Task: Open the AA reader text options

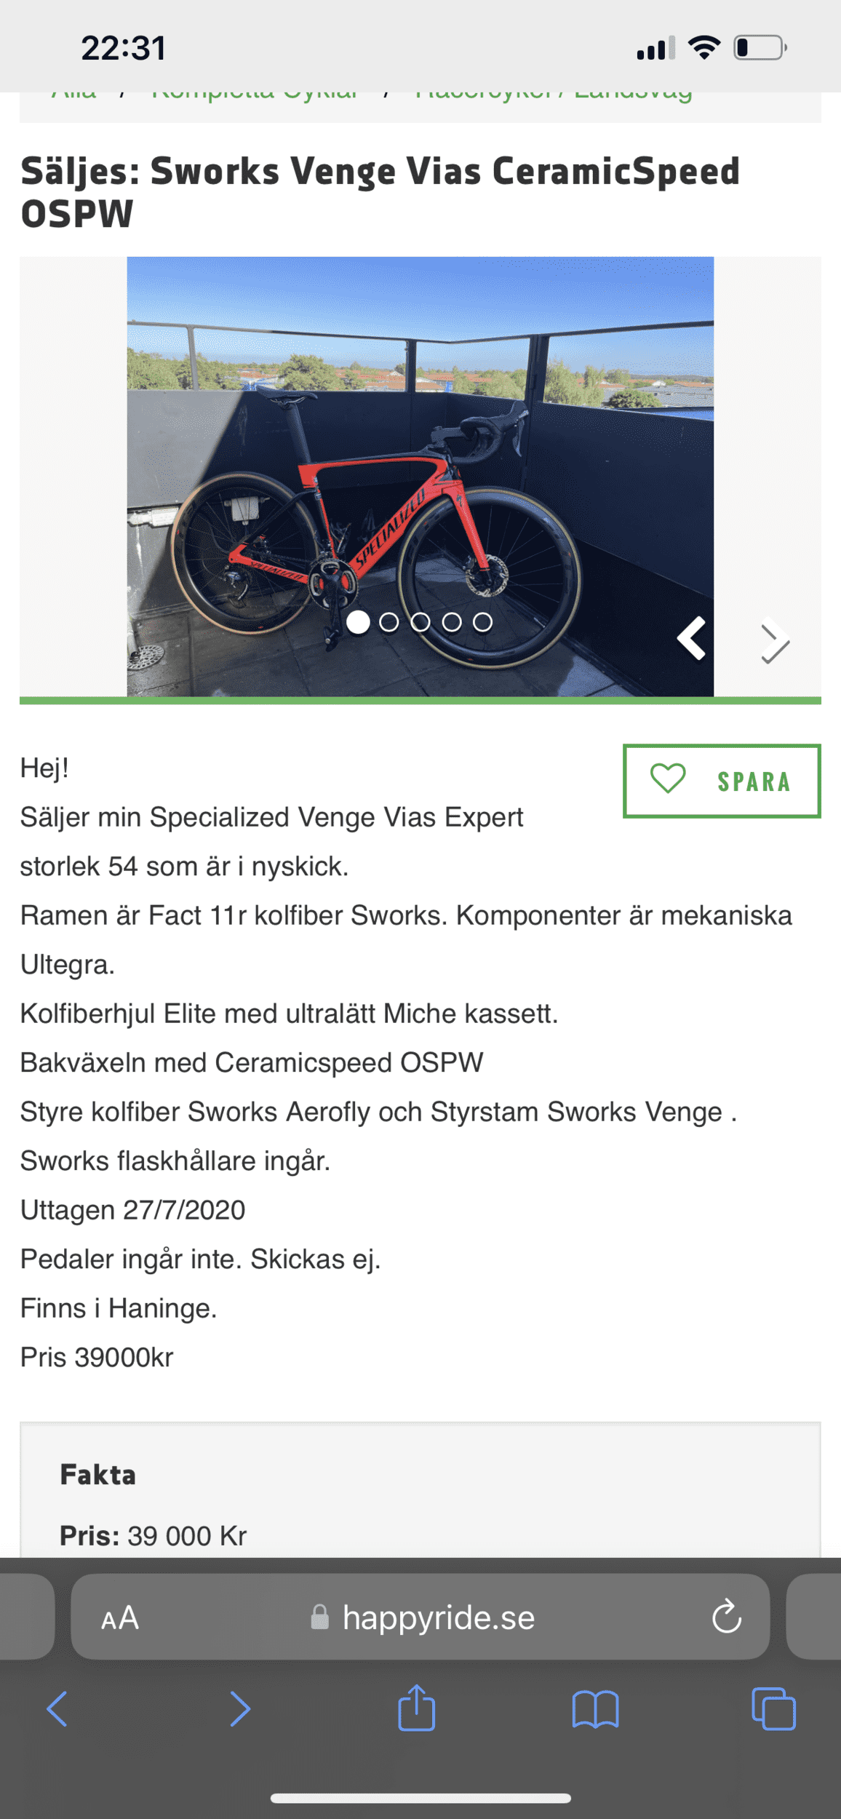Action: coord(120,1618)
